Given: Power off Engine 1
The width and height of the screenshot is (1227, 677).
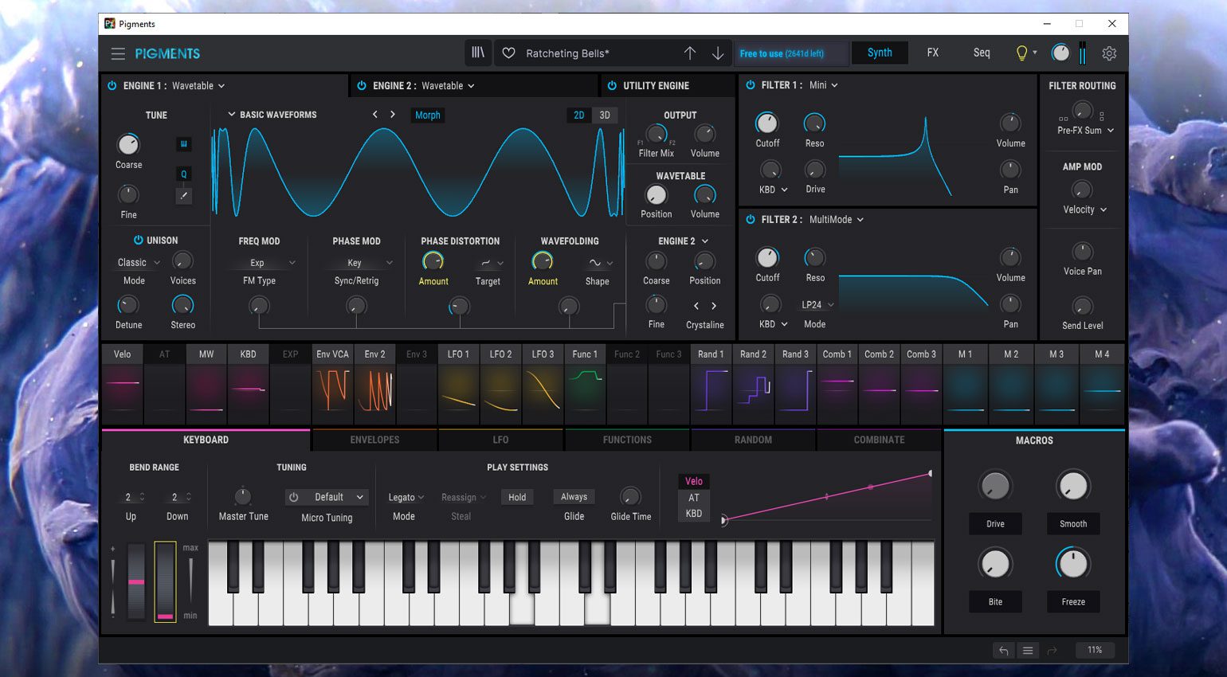Looking at the screenshot, I should pyautogui.click(x=112, y=85).
